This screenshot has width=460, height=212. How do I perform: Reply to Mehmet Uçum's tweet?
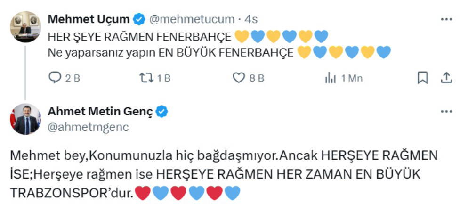pyautogui.click(x=56, y=78)
